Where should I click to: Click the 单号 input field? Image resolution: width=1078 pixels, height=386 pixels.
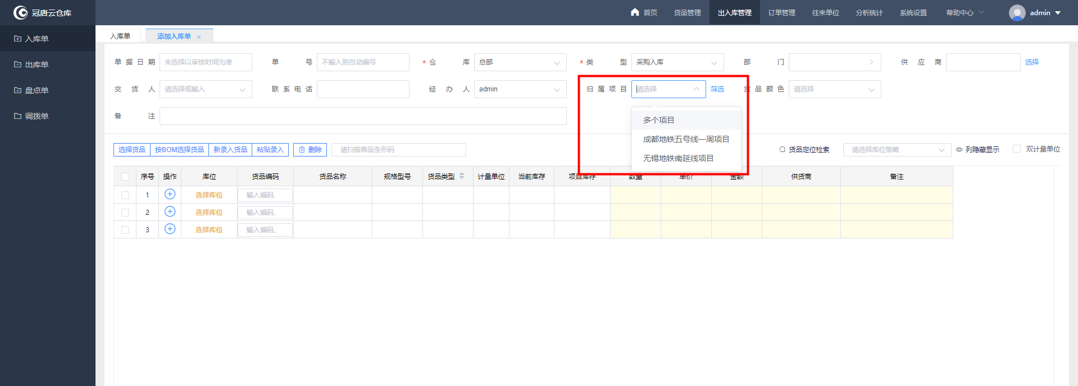[x=363, y=62]
